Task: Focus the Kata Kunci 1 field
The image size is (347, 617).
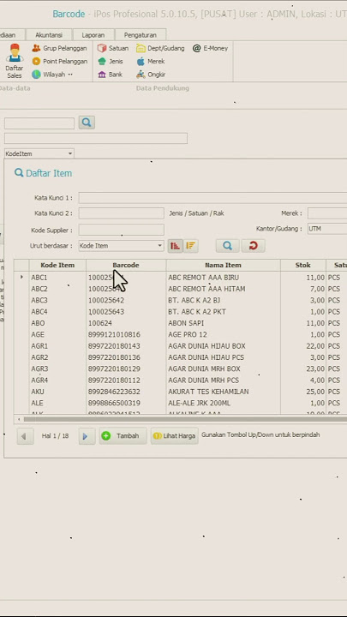Action: [212, 198]
